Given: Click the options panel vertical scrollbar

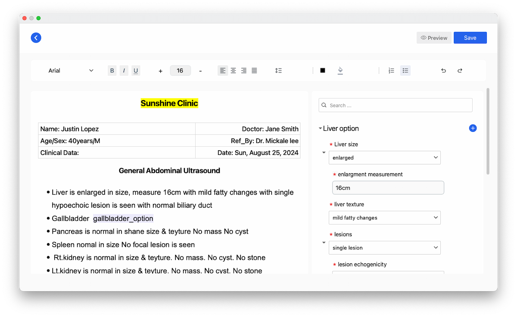Looking at the screenshot, I should (488, 131).
